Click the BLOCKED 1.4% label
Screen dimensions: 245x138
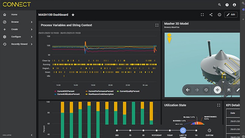pos(179,121)
